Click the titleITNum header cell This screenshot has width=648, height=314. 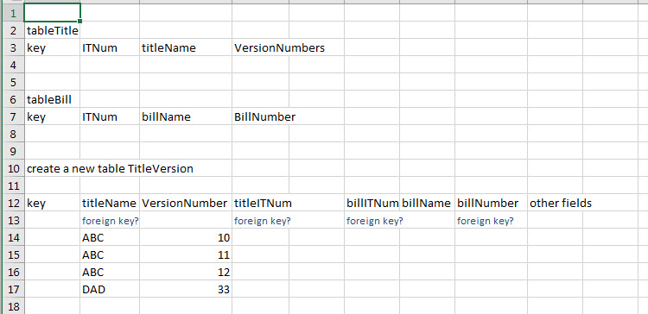260,203
